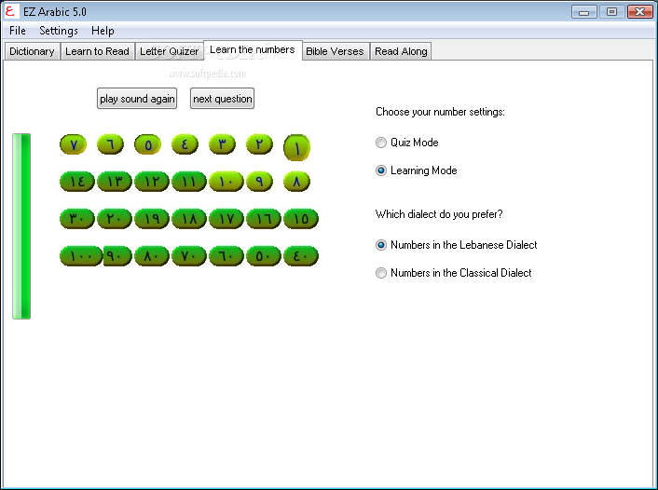Switch to the Learn to Read tab

pos(97,51)
